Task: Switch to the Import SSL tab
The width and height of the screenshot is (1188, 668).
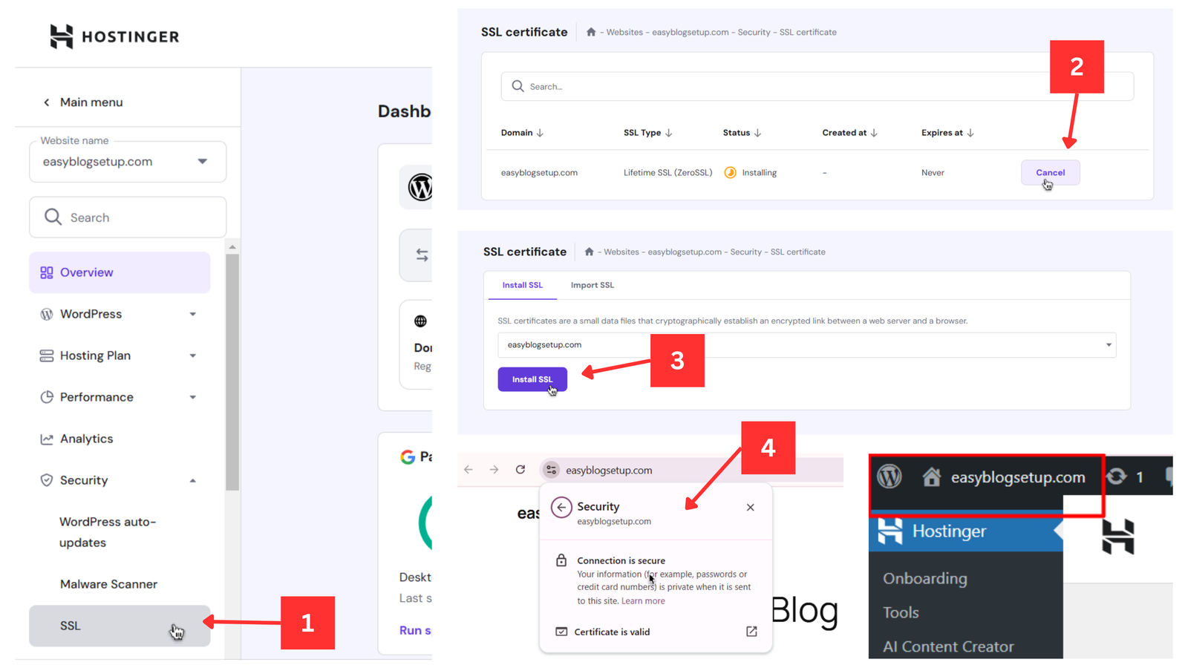Action: [x=592, y=285]
